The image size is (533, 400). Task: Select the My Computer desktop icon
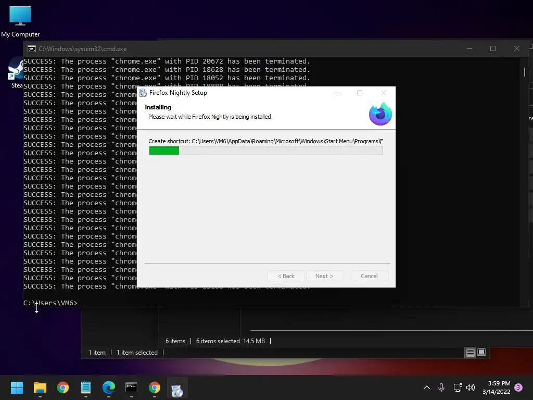[20, 21]
